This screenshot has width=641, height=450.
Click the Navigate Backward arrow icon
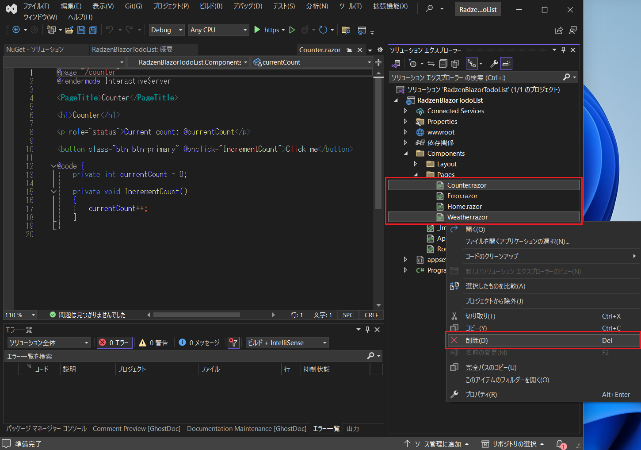coord(16,30)
